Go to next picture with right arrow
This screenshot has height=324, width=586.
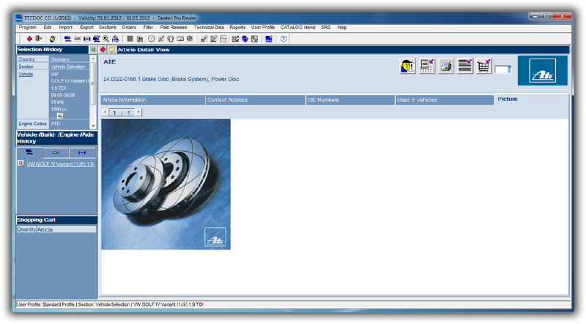[138, 112]
